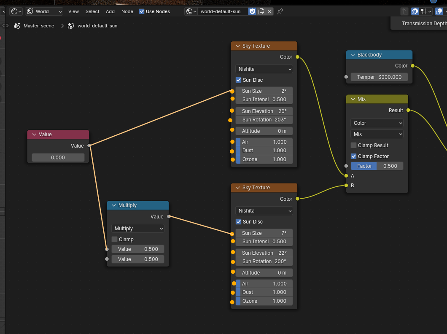Image resolution: width=447 pixels, height=334 pixels.
Task: Click the upper Sky Texture Color output socket
Action: pos(297,57)
